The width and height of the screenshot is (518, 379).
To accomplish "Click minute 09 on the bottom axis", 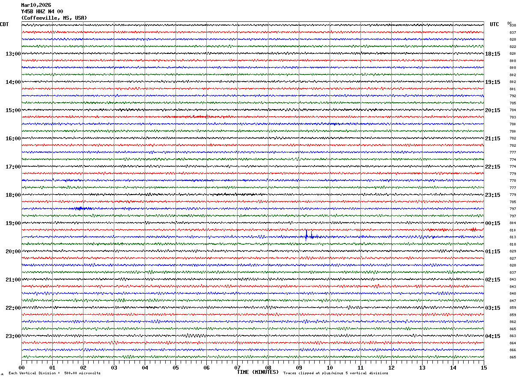I will (299, 367).
